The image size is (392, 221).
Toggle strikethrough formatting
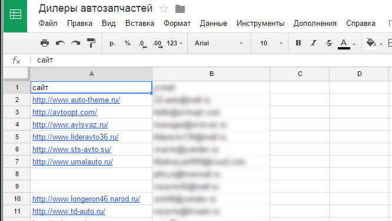(x=329, y=43)
